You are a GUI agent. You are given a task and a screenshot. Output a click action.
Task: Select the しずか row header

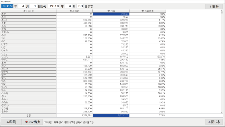coord(29,44)
